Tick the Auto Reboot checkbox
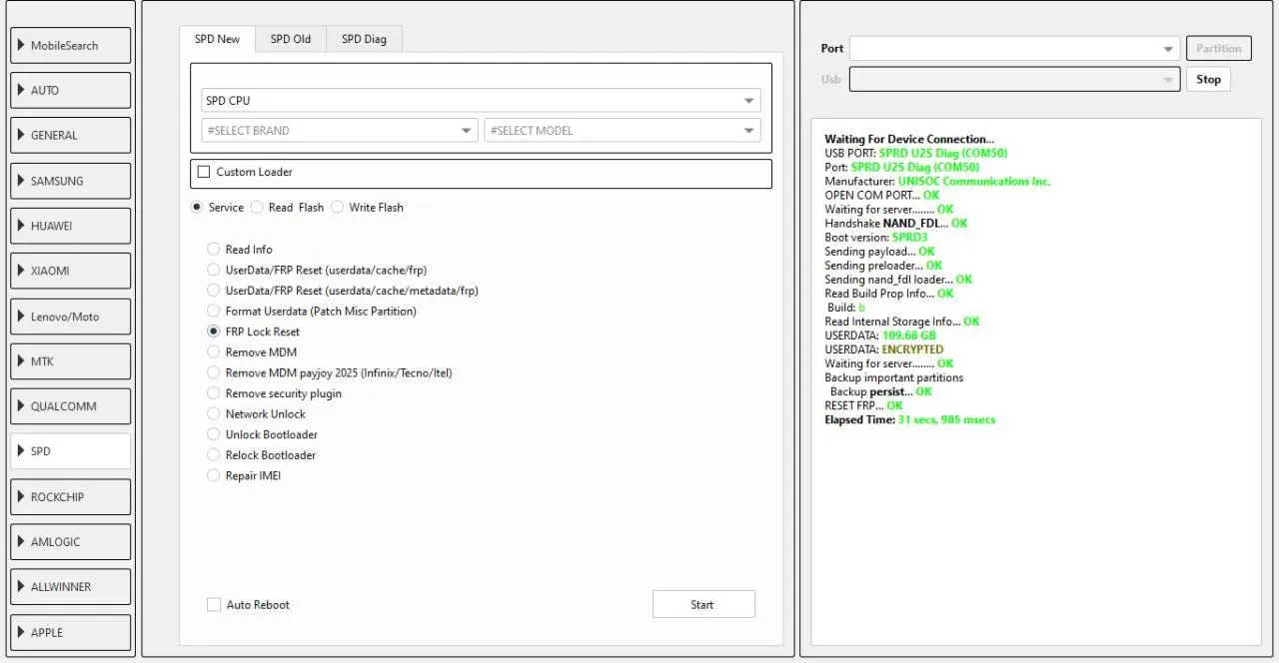 coord(214,605)
